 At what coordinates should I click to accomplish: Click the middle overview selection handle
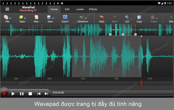123,34
